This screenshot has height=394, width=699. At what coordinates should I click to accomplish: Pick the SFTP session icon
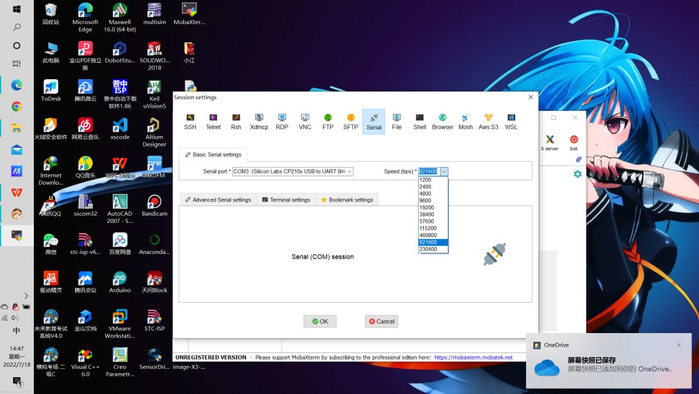[350, 121]
